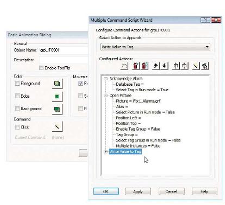Move selected action down with arrow icon

[165, 66]
